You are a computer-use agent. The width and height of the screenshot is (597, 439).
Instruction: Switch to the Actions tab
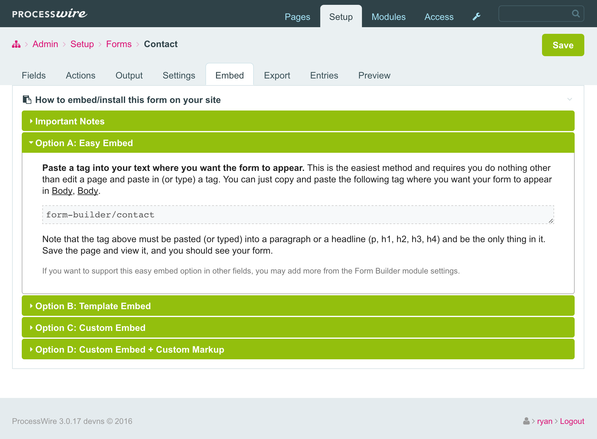coord(81,75)
